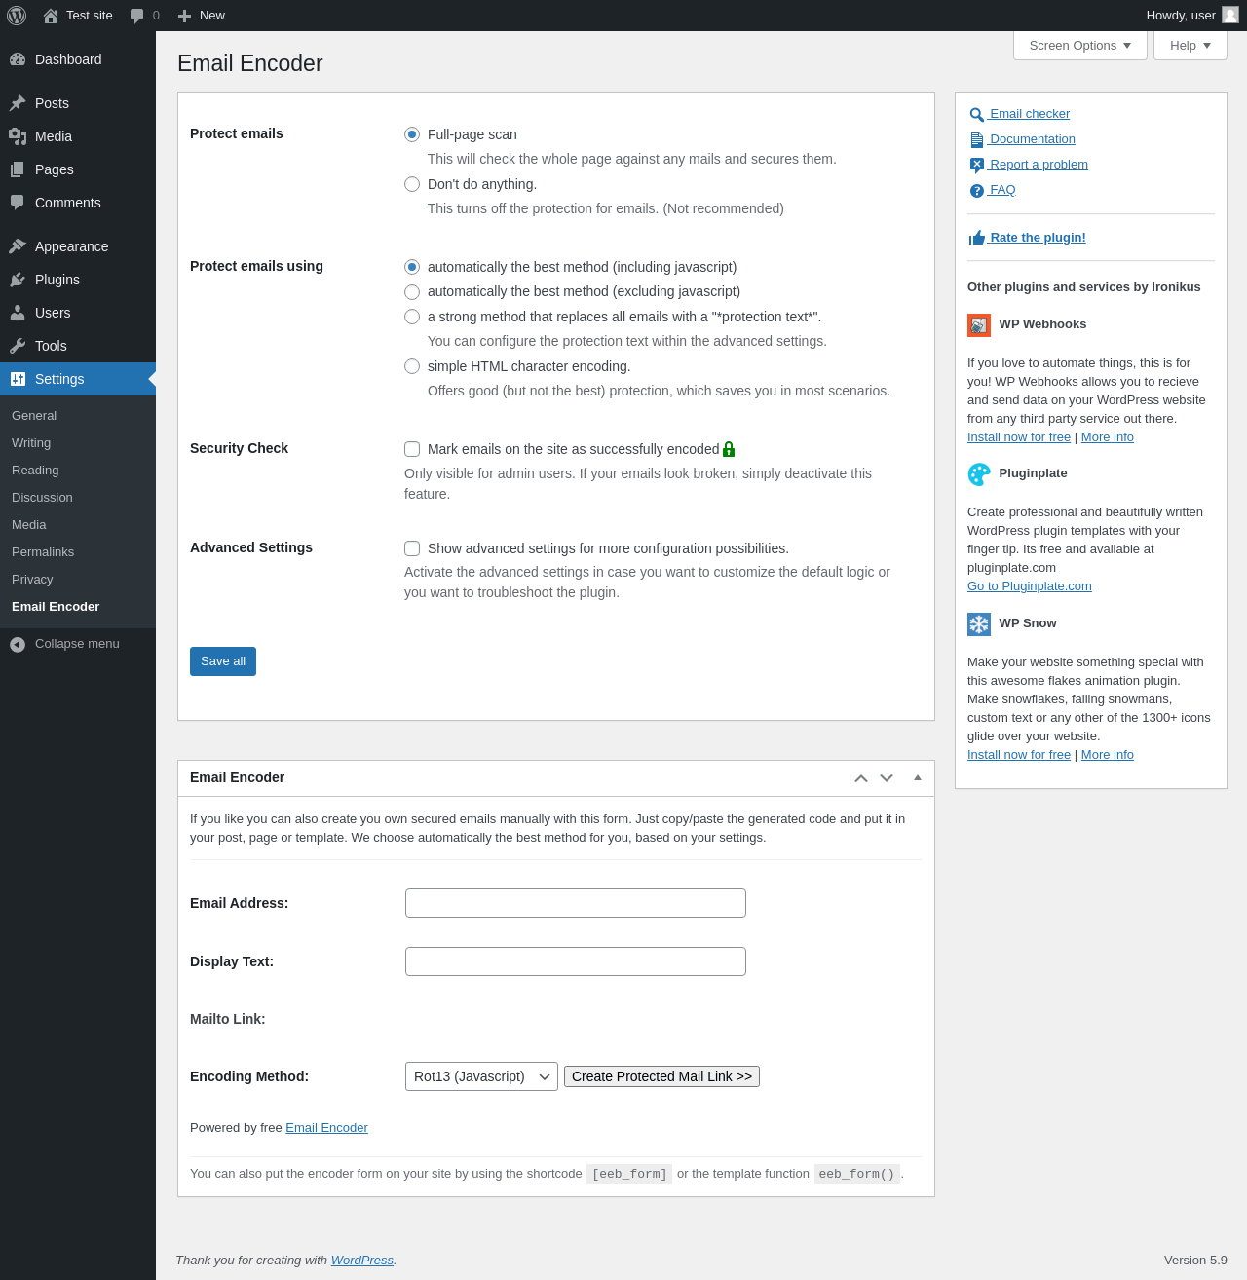Open the Writing settings submenu

point(31,443)
